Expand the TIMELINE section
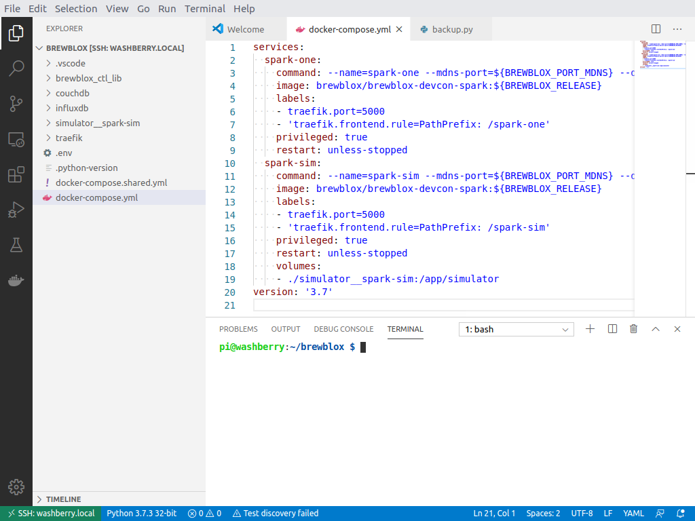This screenshot has width=695, height=521. (x=119, y=499)
